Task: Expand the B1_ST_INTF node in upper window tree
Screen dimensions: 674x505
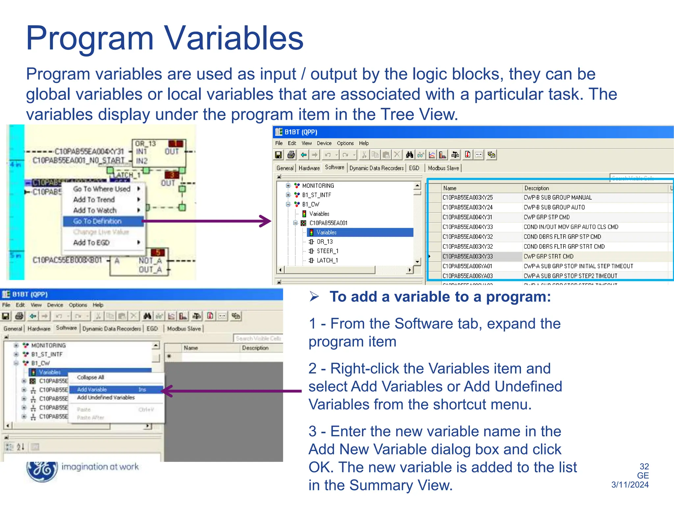Action: (288, 195)
